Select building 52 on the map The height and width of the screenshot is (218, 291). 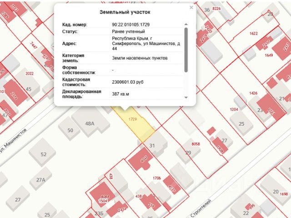[42, 152]
